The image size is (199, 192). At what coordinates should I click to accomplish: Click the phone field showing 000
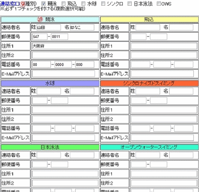pyautogui.click(x=85, y=65)
